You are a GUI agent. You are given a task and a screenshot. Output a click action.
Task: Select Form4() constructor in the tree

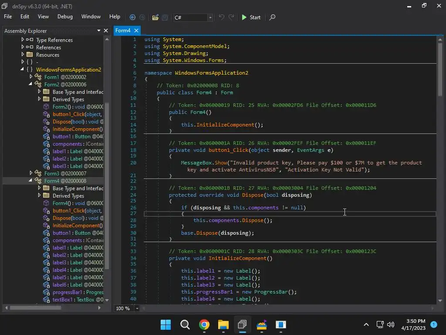click(78, 203)
